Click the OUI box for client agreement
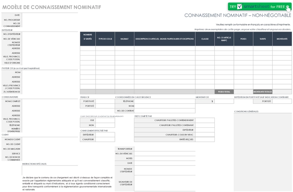 click(x=105, y=120)
